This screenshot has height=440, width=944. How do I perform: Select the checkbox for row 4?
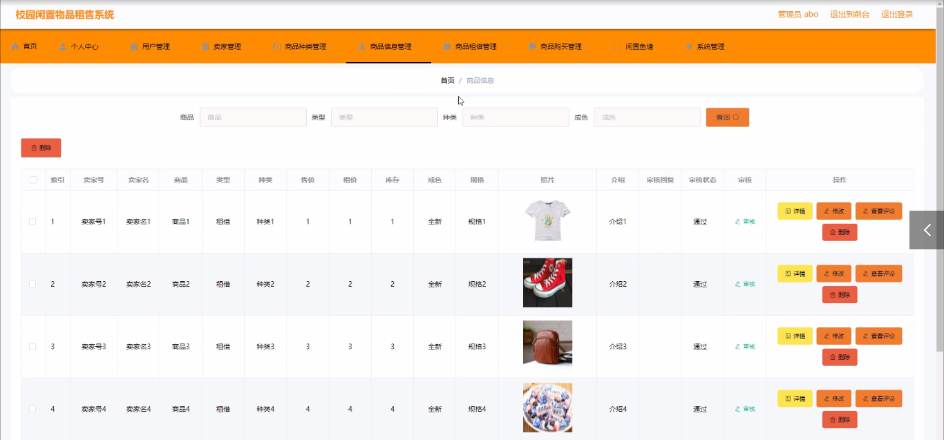click(x=32, y=409)
